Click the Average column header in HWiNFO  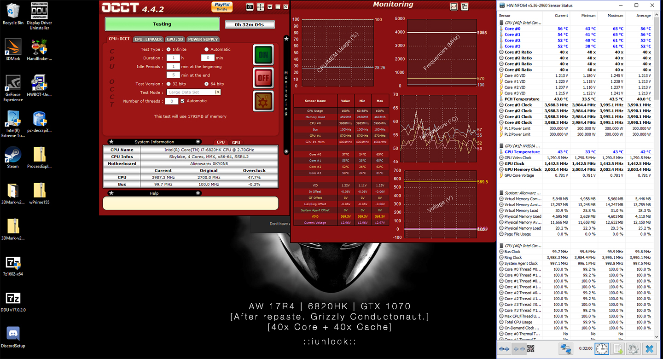[639, 16]
